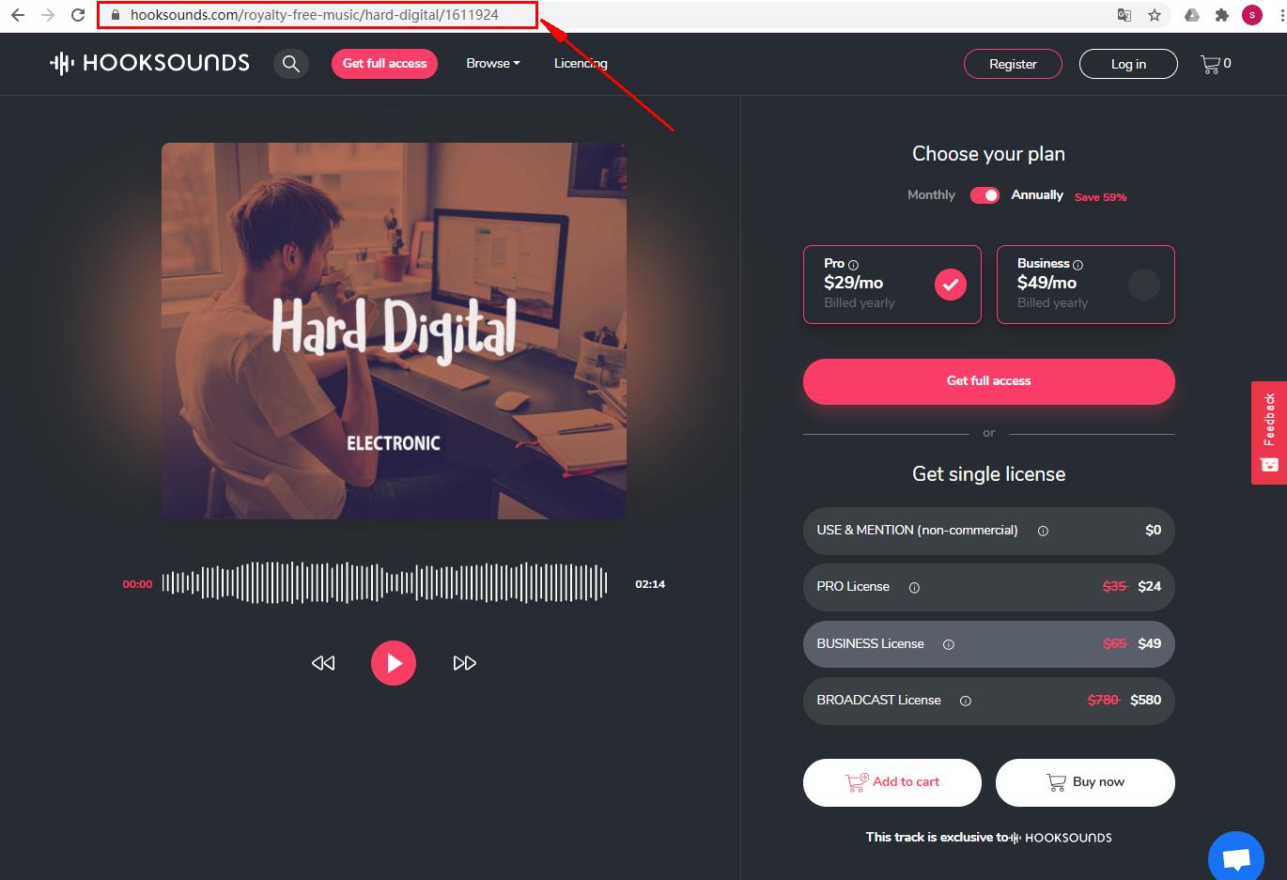Open the Licencing menu item
Viewport: 1287px width, 880px height.
(581, 63)
